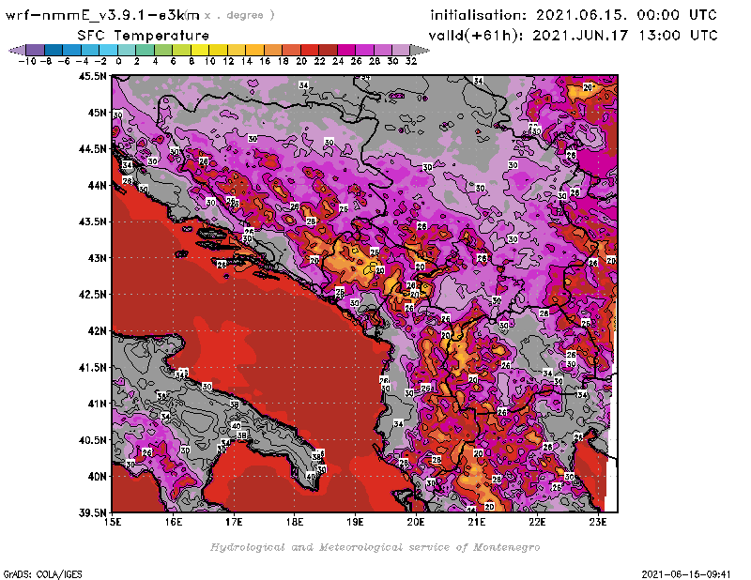Select the '44.5N' latitude axis label

pos(92,149)
